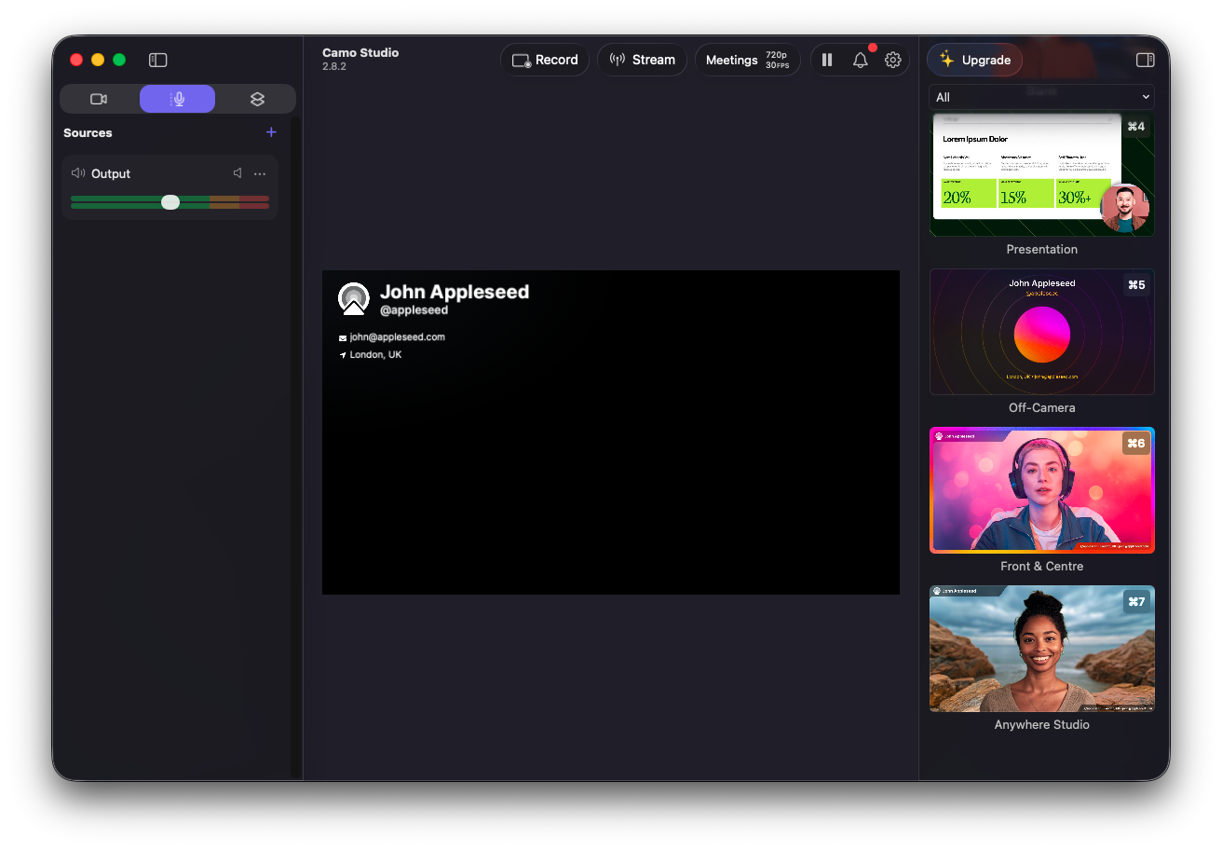The width and height of the screenshot is (1222, 850).
Task: Open settings with the gear icon
Action: pyautogui.click(x=893, y=60)
